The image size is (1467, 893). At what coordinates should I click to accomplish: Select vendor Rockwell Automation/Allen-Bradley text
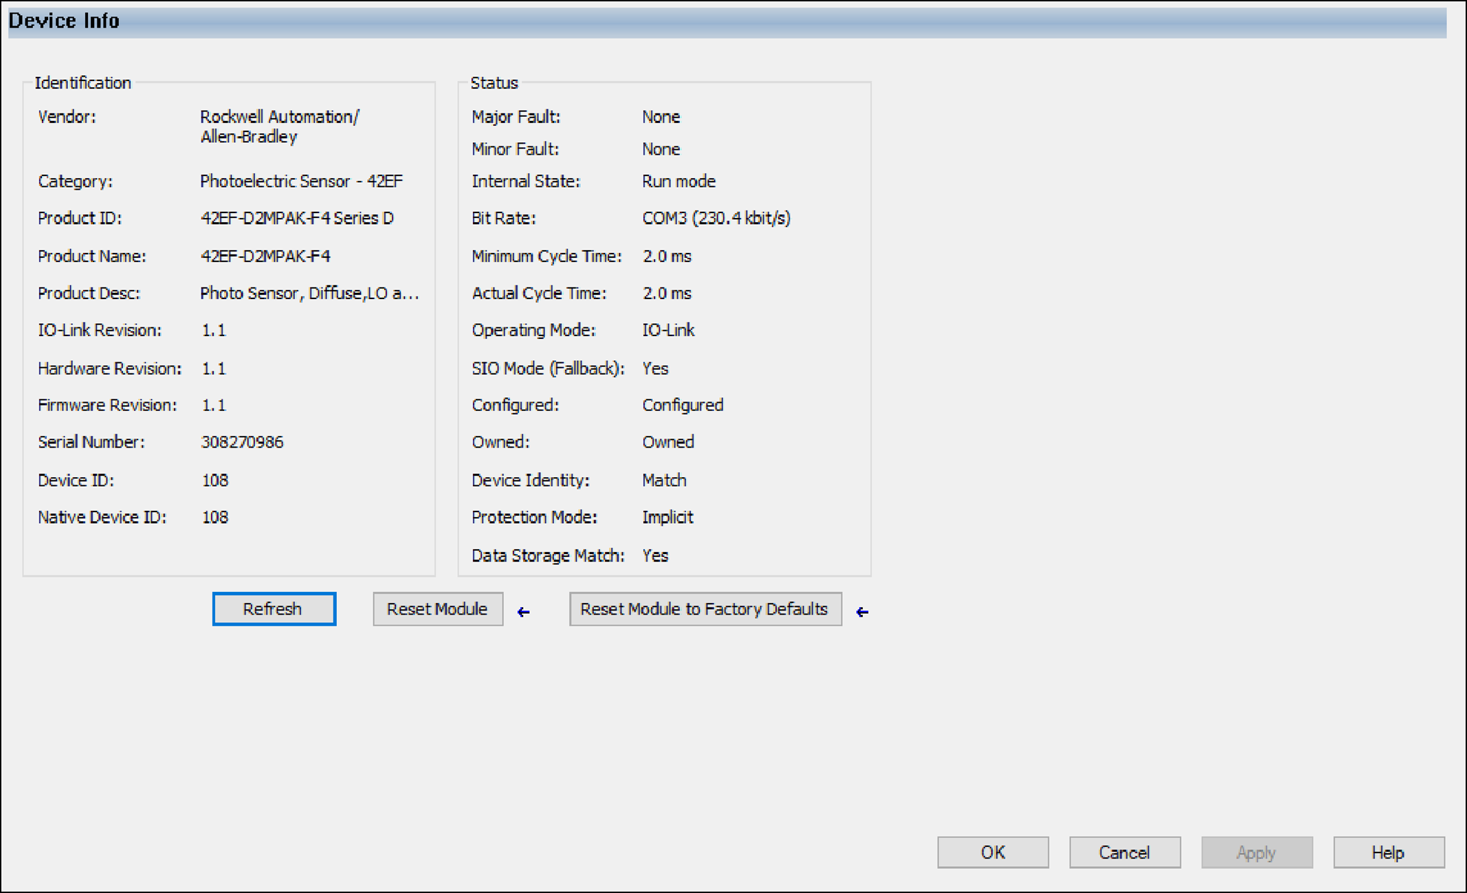pos(280,126)
